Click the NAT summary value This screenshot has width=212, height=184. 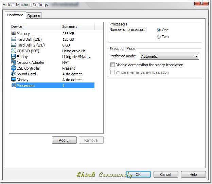(66, 62)
